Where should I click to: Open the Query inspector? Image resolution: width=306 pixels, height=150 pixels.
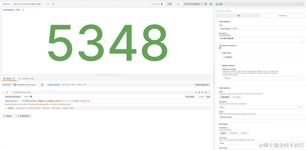[202, 85]
